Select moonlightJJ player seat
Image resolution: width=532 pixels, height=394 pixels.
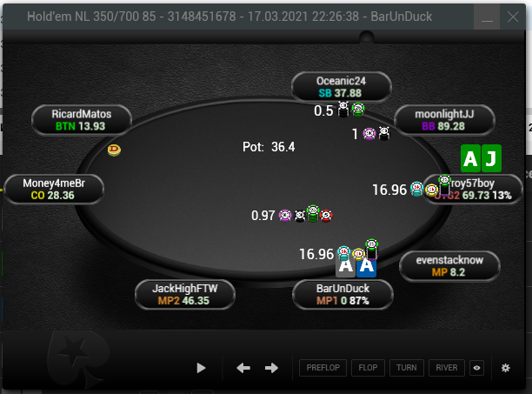click(444, 120)
